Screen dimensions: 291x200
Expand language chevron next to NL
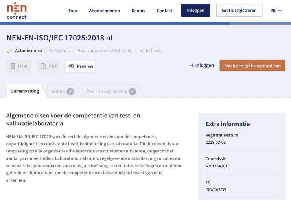click(x=280, y=11)
